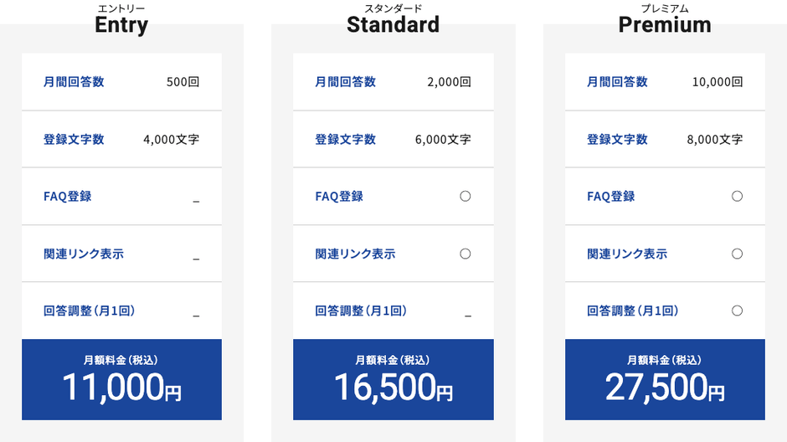
Task: Click the Standard plan 関連リンク表示 circle mark
Action: (466, 254)
